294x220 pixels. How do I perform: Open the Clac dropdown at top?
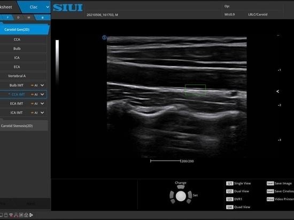tap(36, 7)
